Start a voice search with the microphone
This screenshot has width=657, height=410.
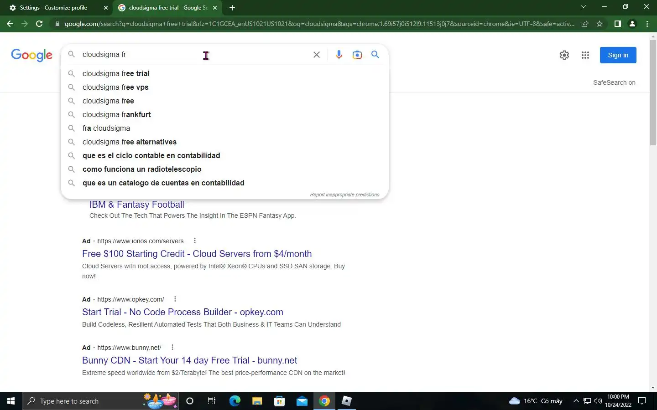pos(339,55)
